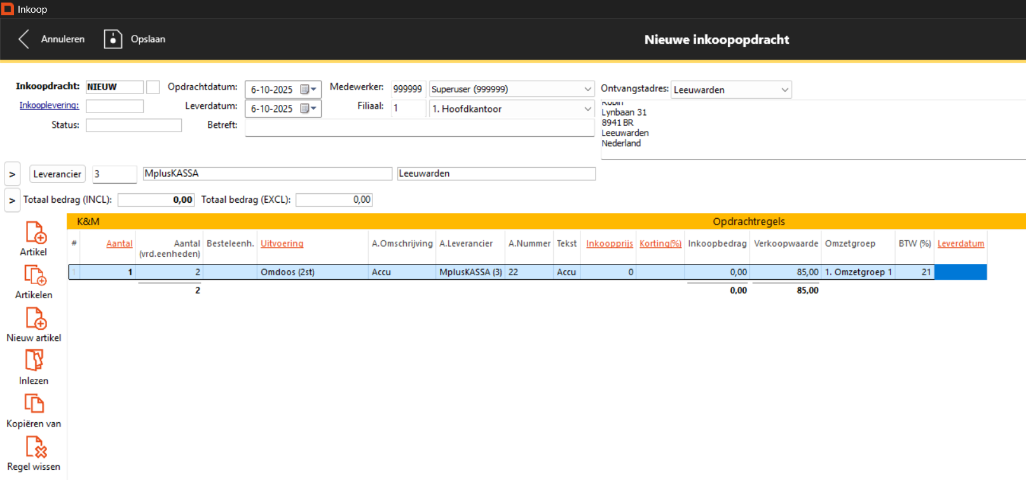1026x480 pixels.
Task: Sort by the Inkoopprijs column header
Action: 609,243
